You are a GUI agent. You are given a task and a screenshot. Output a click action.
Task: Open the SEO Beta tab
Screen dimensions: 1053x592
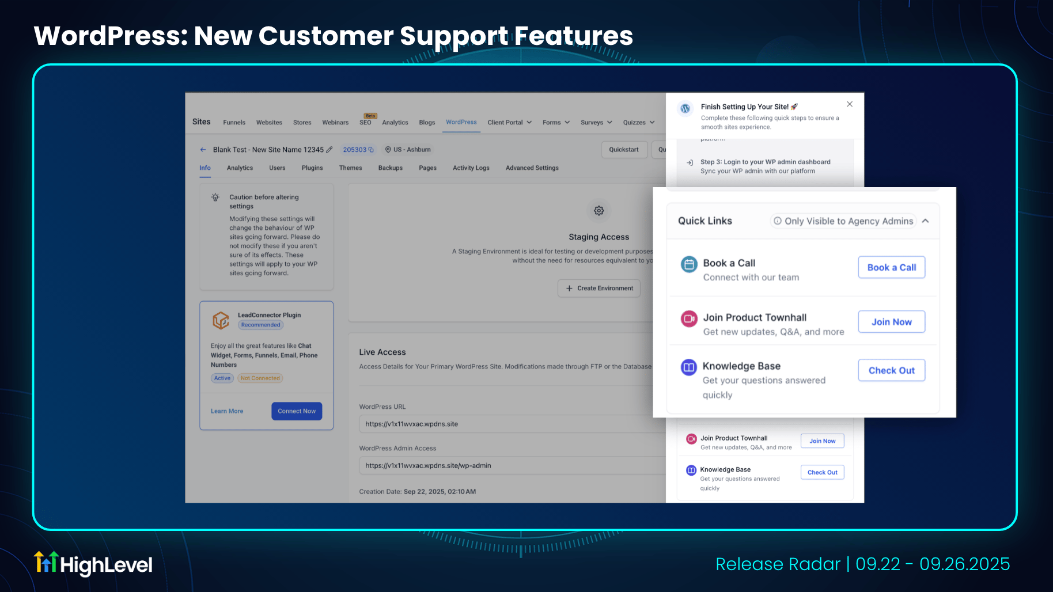[366, 121]
